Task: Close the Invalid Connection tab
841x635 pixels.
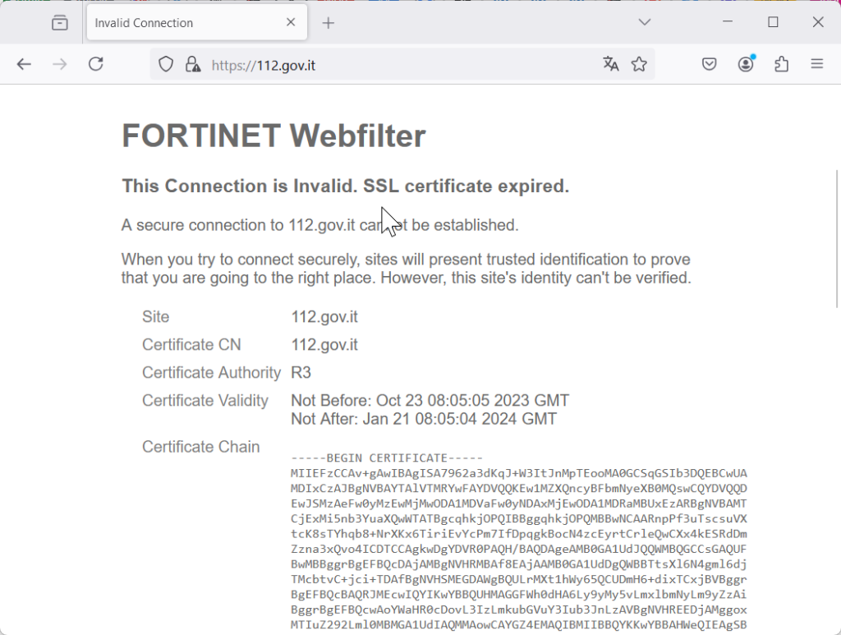Action: [291, 23]
